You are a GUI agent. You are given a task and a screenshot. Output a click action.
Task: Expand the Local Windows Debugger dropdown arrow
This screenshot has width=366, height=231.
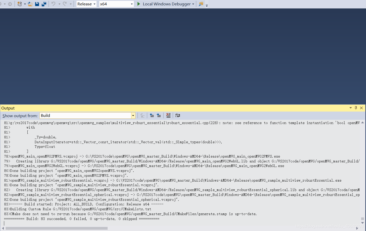[193, 4]
